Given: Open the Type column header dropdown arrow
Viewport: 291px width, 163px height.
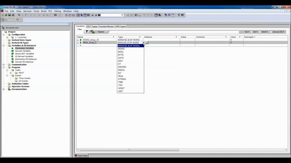Looking at the screenshot, I should click(140, 37).
